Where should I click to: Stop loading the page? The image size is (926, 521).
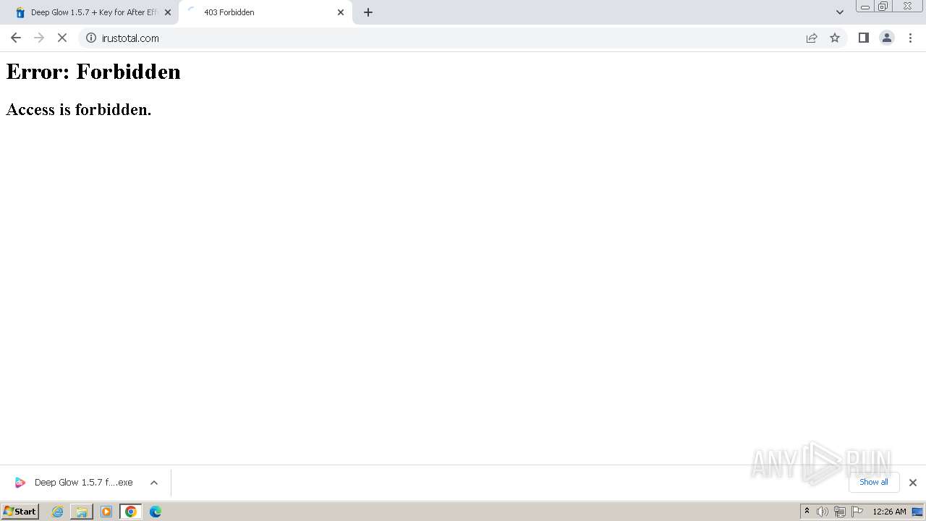[x=62, y=38]
